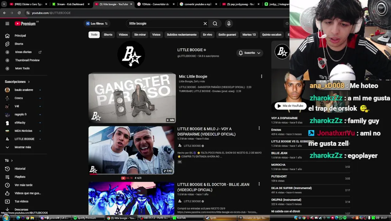
Task: Select the Estilo guaraní chip
Action: click(x=227, y=35)
